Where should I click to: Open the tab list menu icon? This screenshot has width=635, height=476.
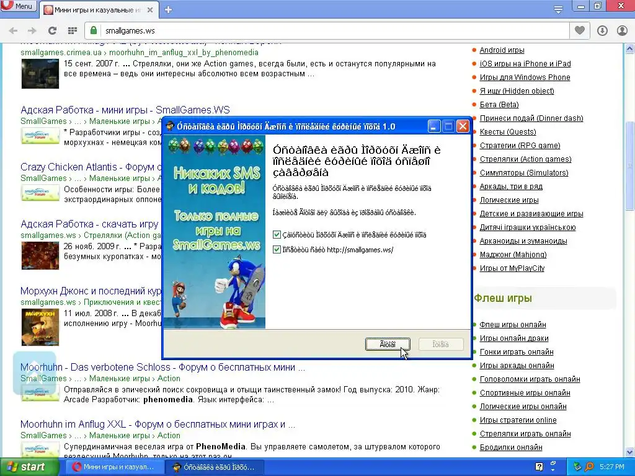point(558,10)
